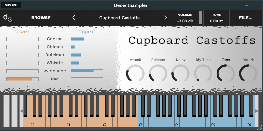
Task: Click the pitch bend wheel
Action: 6,111
